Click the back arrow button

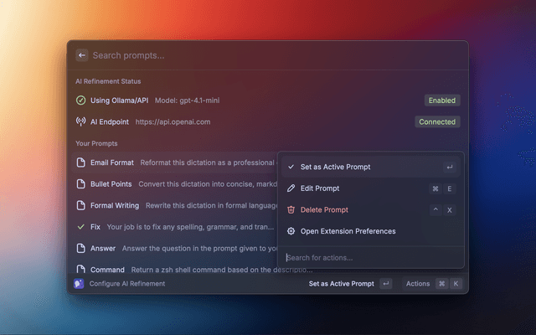(x=81, y=55)
